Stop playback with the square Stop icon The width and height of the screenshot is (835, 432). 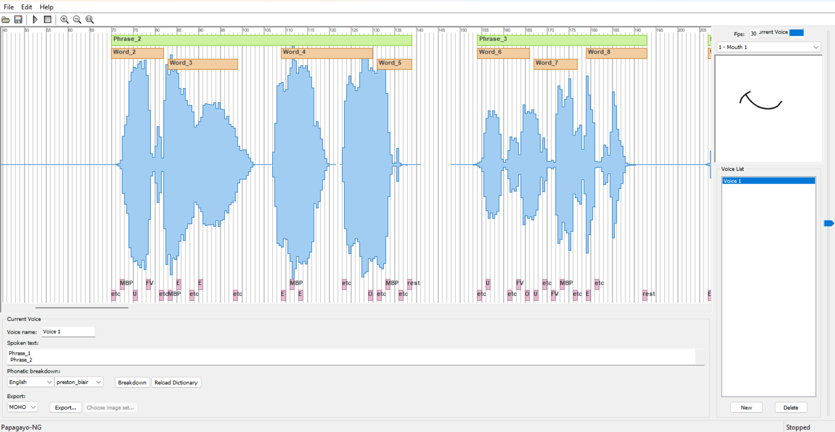[x=47, y=20]
